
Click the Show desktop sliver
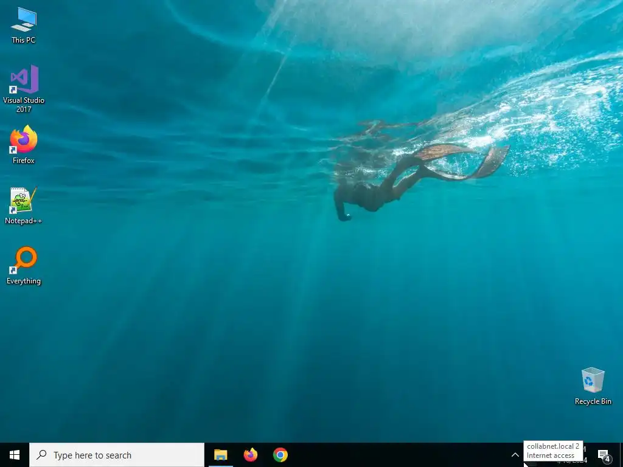(x=621, y=455)
